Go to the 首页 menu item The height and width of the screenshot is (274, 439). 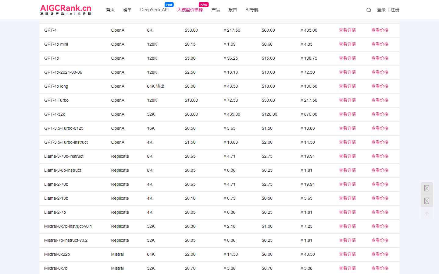[110, 10]
